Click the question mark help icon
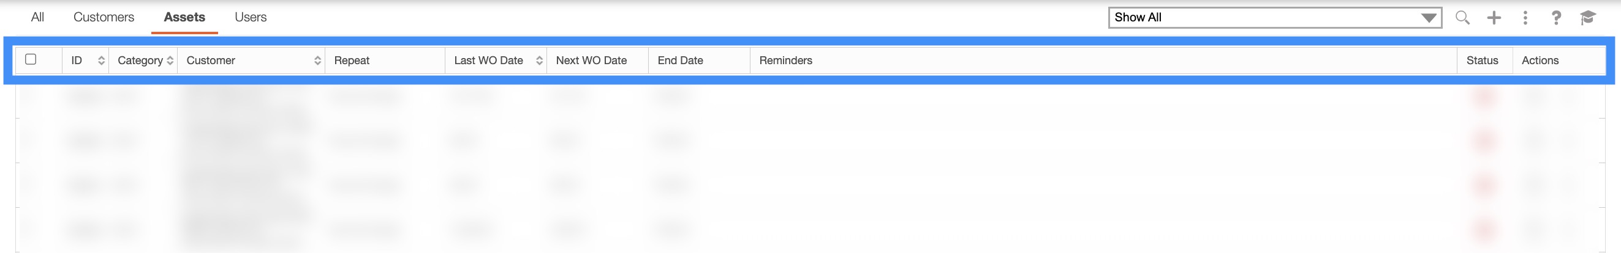Image resolution: width=1621 pixels, height=253 pixels. click(1555, 18)
